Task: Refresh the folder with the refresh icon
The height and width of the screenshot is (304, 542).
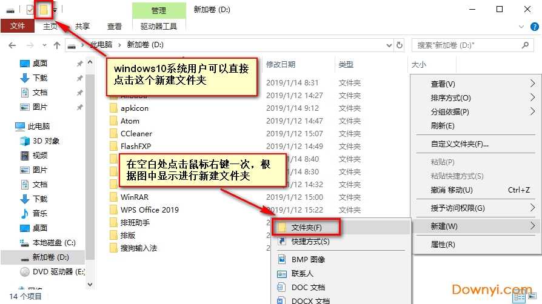Action: click(x=400, y=45)
